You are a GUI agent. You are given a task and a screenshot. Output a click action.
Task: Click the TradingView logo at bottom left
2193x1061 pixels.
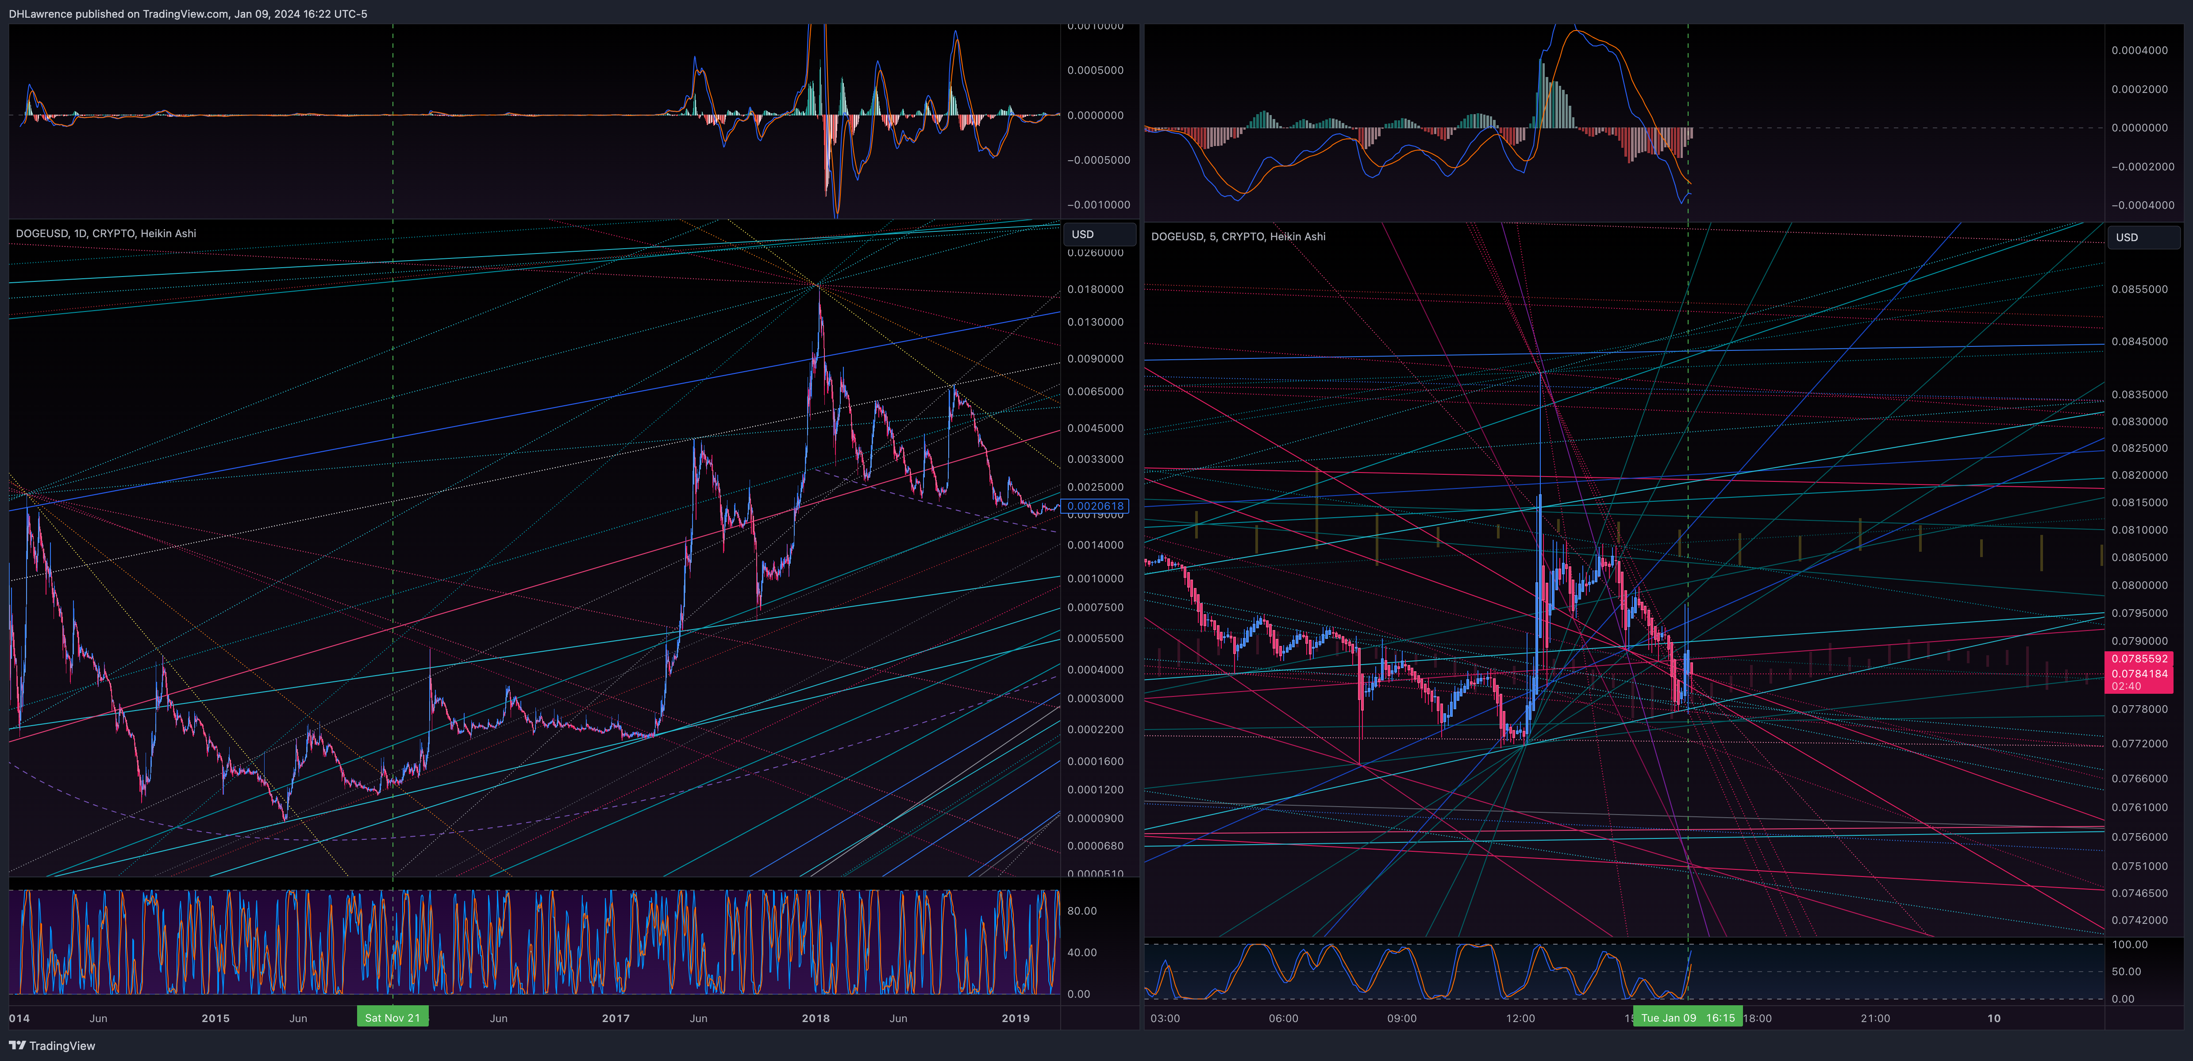tap(52, 1046)
